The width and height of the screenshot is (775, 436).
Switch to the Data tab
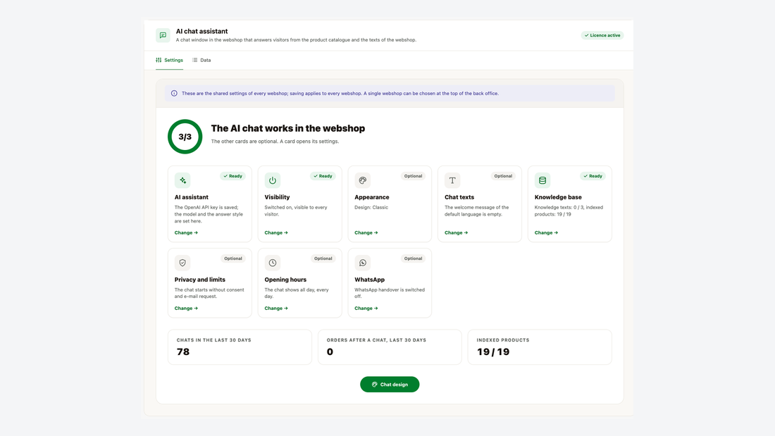[x=201, y=61]
